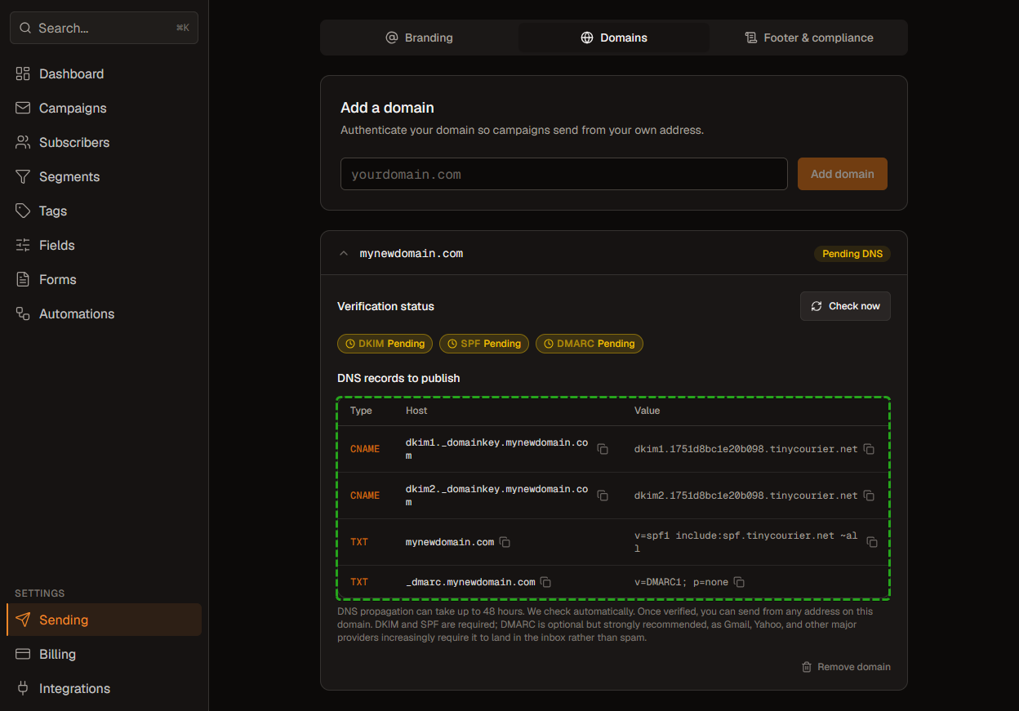Screen dimensions: 1019x711
Task: Select the dkim2._domainkey.mynewdomain.com host text
Action: [496, 495]
